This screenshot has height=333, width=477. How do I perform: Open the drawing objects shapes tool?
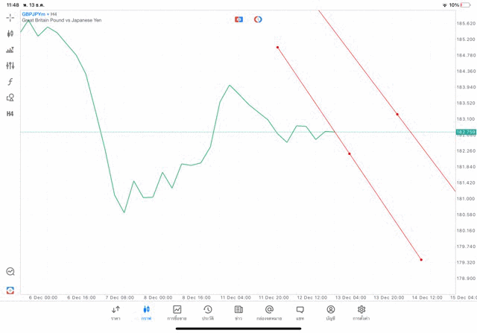click(10, 98)
